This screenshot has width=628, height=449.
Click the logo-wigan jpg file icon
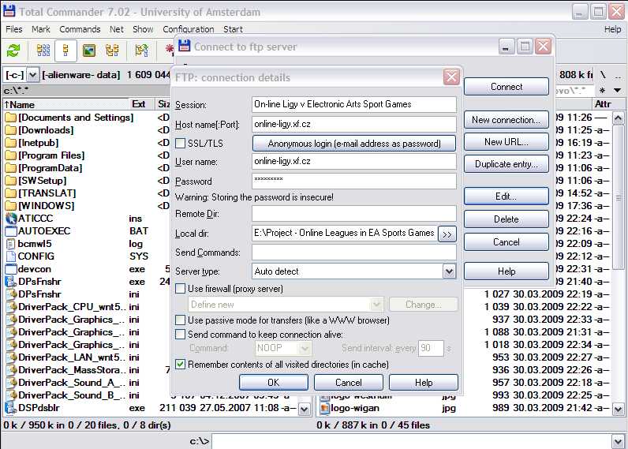[324, 408]
